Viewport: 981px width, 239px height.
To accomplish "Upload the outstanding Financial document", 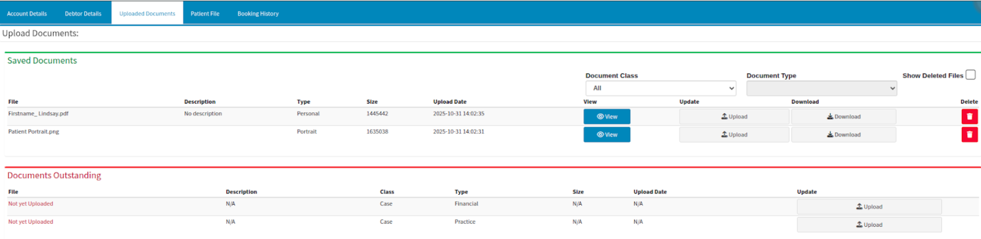I will pyautogui.click(x=869, y=206).
